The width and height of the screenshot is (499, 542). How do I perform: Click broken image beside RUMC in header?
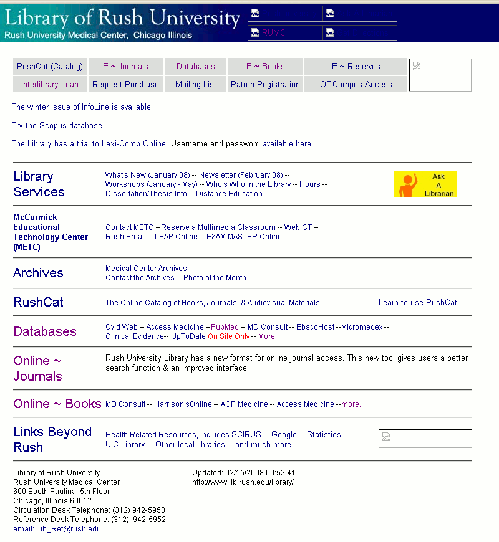255,32
